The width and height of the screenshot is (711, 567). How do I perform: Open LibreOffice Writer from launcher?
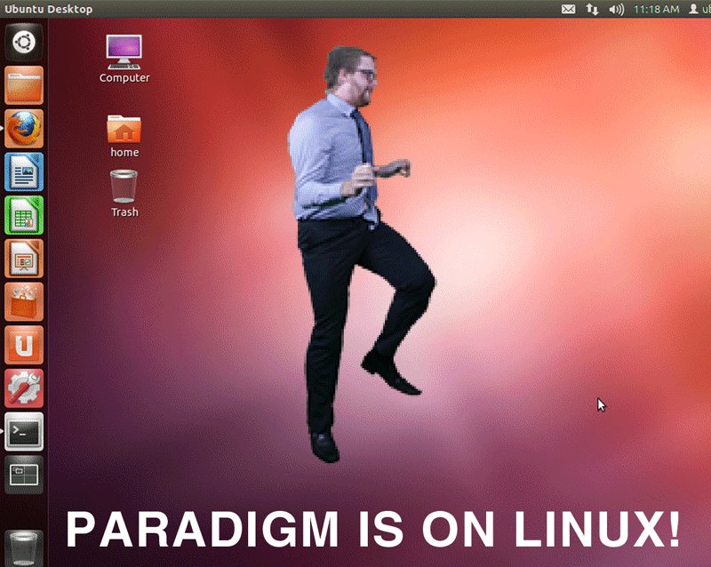coord(24,172)
